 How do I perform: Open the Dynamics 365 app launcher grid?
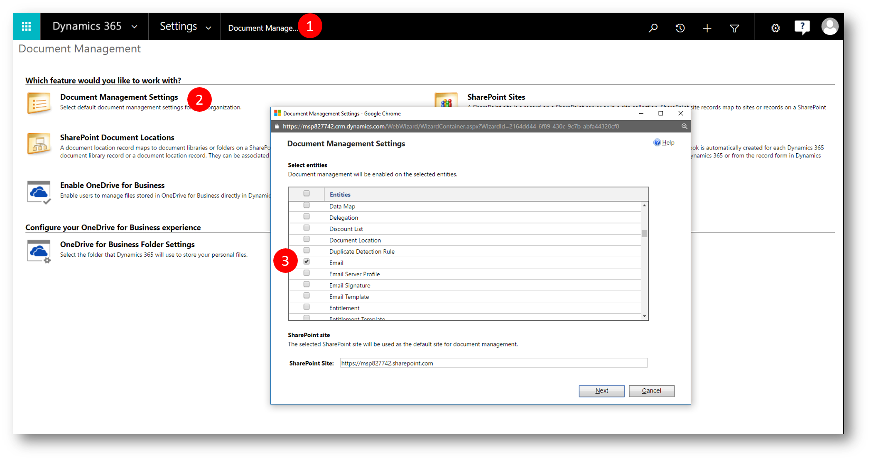(x=27, y=27)
